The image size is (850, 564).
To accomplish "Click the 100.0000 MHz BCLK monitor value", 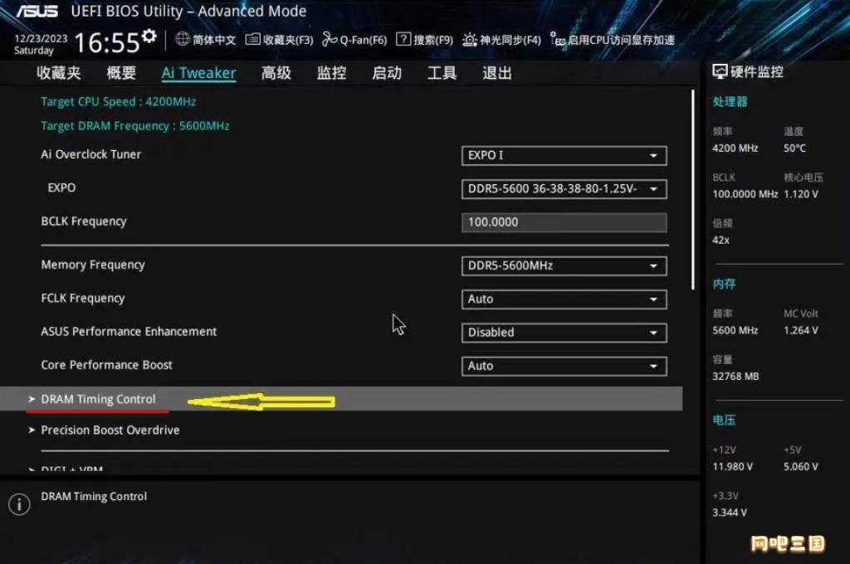I will pos(745,194).
